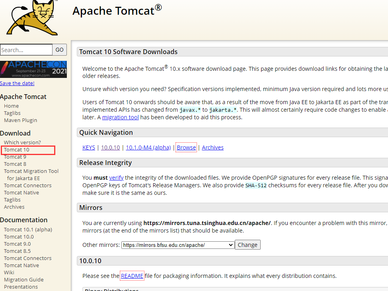Image resolution: width=388 pixels, height=291 pixels.
Task: Click the Change mirror button
Action: 248,245
